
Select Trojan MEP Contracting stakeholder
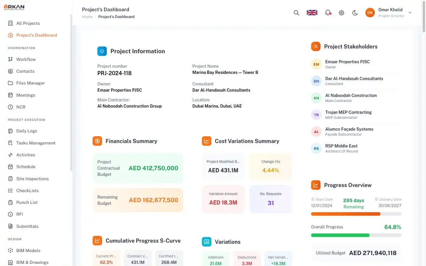click(356, 115)
